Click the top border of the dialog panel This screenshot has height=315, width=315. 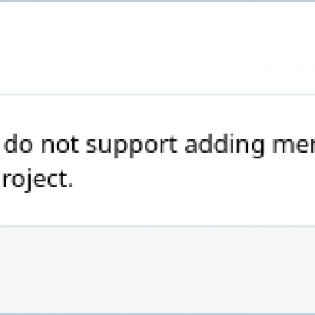click(x=157, y=1)
